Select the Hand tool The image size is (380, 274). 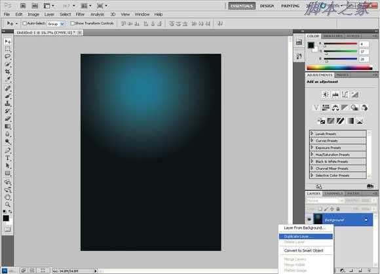click(x=7, y=197)
